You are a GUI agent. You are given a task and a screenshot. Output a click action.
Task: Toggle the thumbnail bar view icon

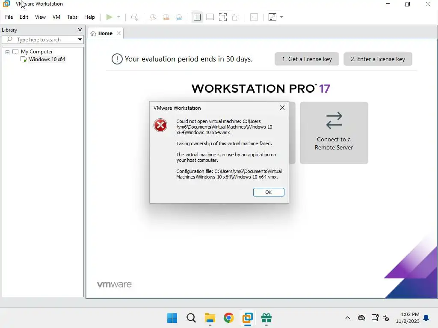(x=210, y=17)
